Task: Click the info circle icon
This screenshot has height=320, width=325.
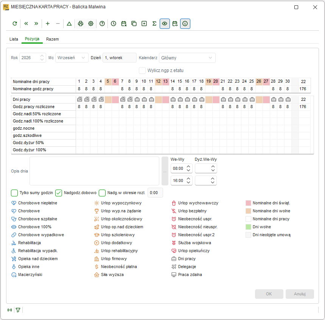Action: (x=185, y=24)
